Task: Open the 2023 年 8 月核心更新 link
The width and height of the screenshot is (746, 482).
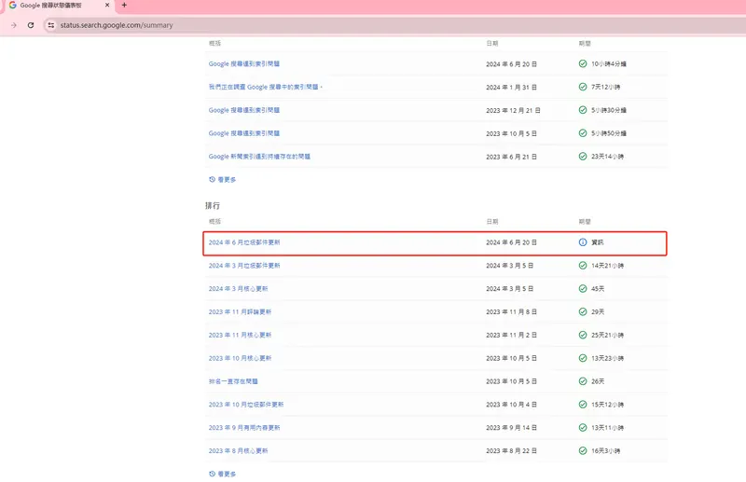Action: click(239, 451)
